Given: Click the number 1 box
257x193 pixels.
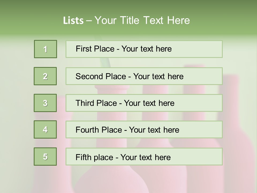Looking at the screenshot, I should (46, 49).
